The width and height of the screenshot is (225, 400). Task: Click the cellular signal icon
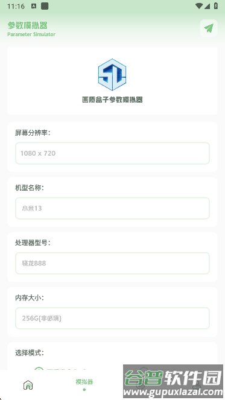(x=207, y=6)
